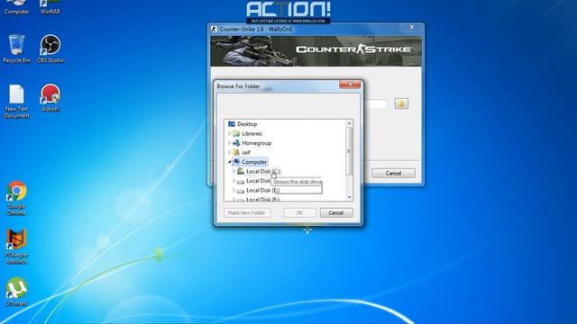Click the OK button in Browse dialog
The width and height of the screenshot is (577, 324).
pos(299,212)
